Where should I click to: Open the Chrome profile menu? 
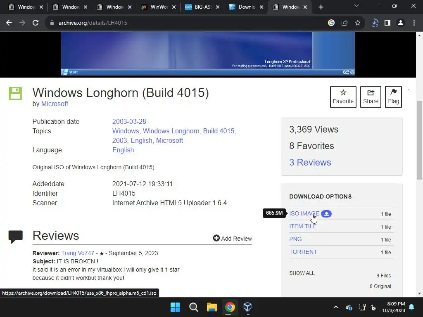click(401, 23)
